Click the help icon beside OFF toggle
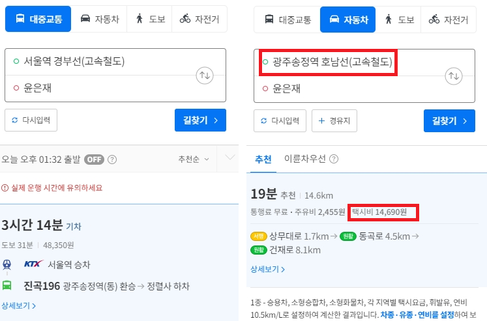The width and height of the screenshot is (487, 321). (112, 159)
